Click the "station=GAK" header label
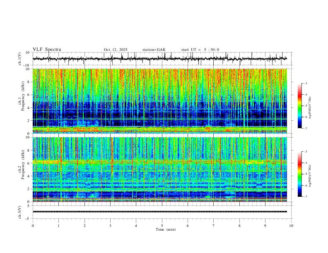The width and height of the screenshot is (328, 253). 154,50
